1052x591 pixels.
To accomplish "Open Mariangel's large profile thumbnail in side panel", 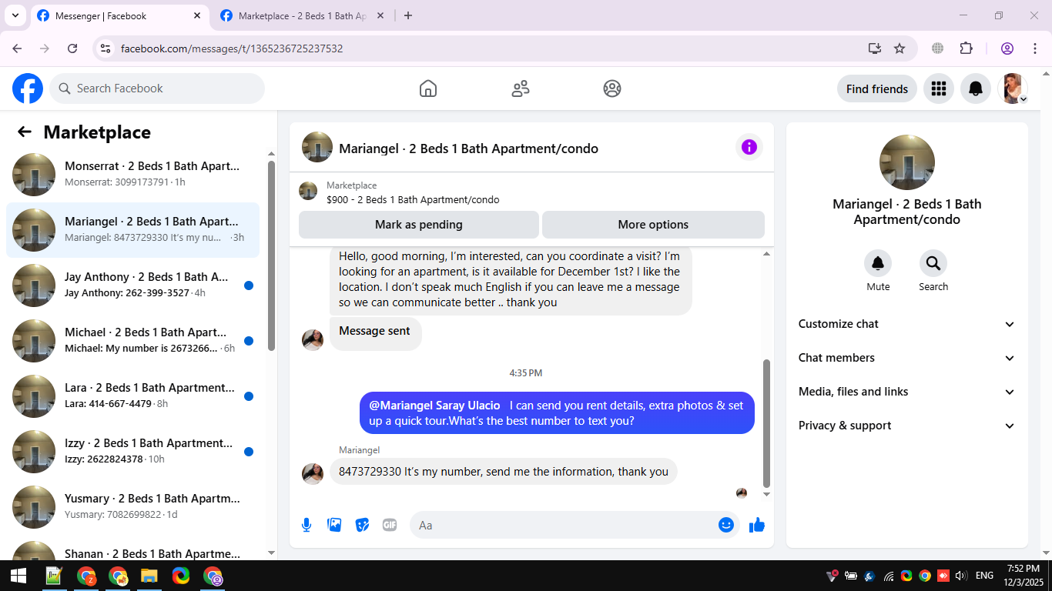I will (907, 162).
